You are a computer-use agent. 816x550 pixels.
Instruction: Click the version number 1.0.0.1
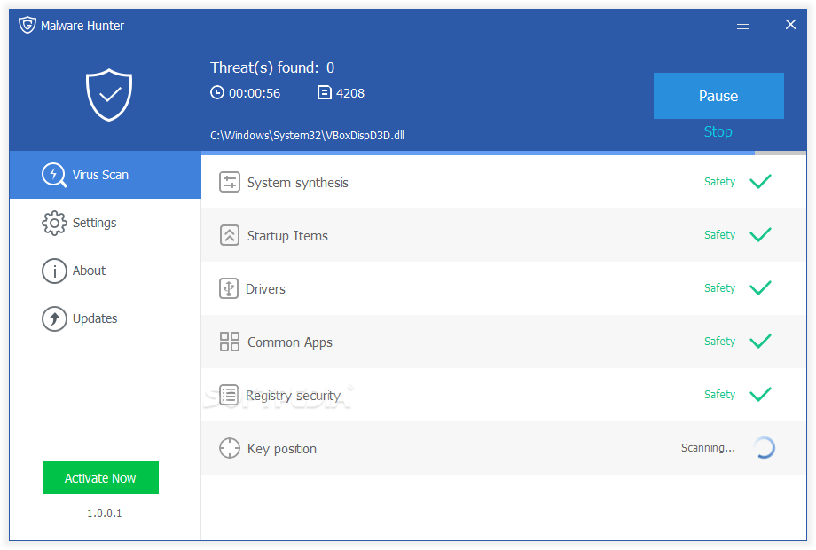[104, 513]
